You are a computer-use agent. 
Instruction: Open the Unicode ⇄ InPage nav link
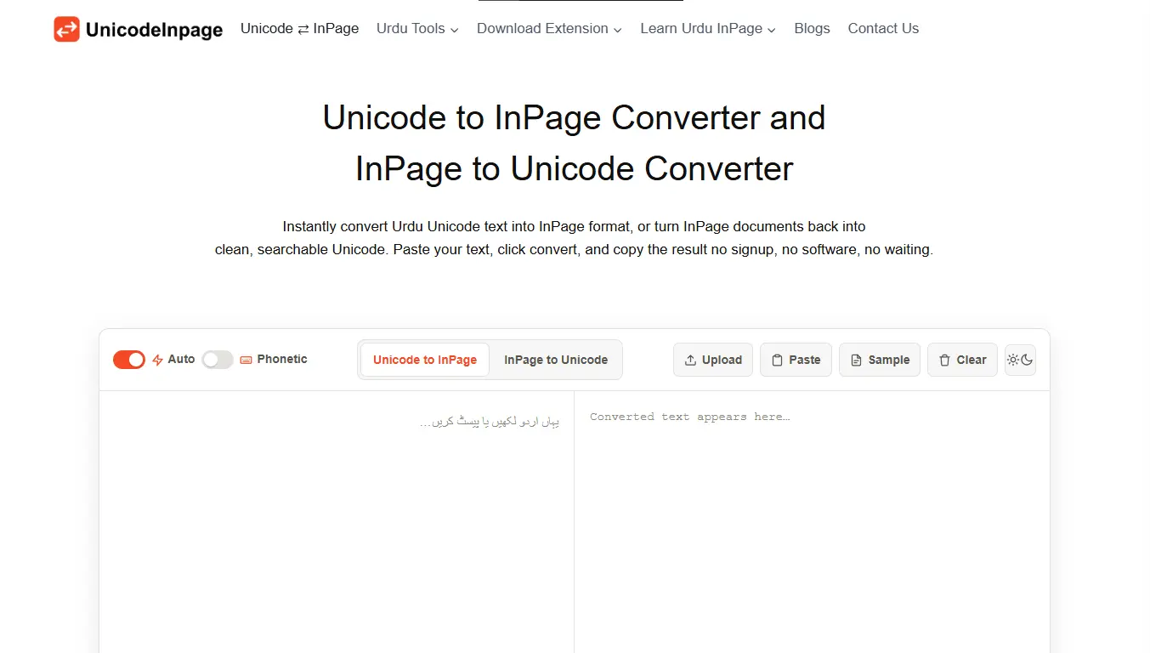tap(300, 28)
